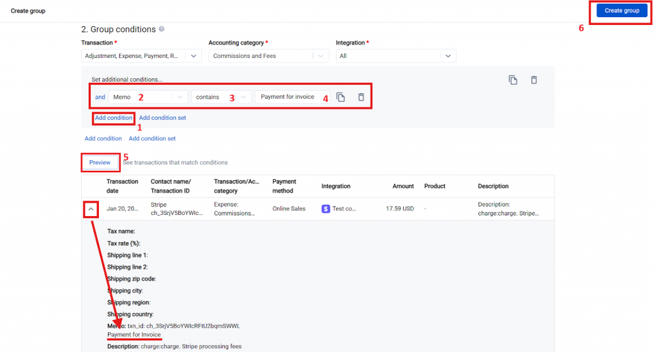Change the 'contains' operator dropdown
This screenshot has width=654, height=352.
[220, 97]
